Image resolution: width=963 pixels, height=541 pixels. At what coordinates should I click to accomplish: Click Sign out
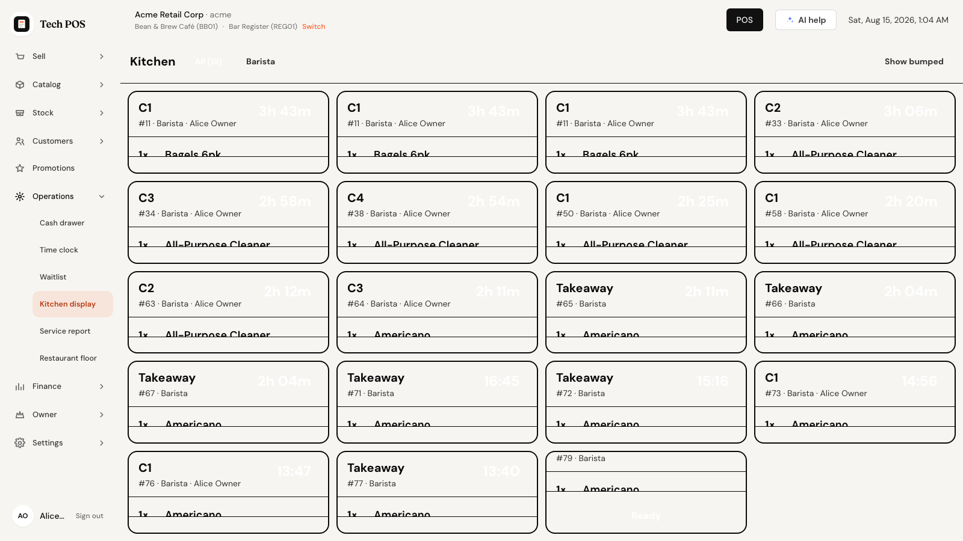(89, 516)
